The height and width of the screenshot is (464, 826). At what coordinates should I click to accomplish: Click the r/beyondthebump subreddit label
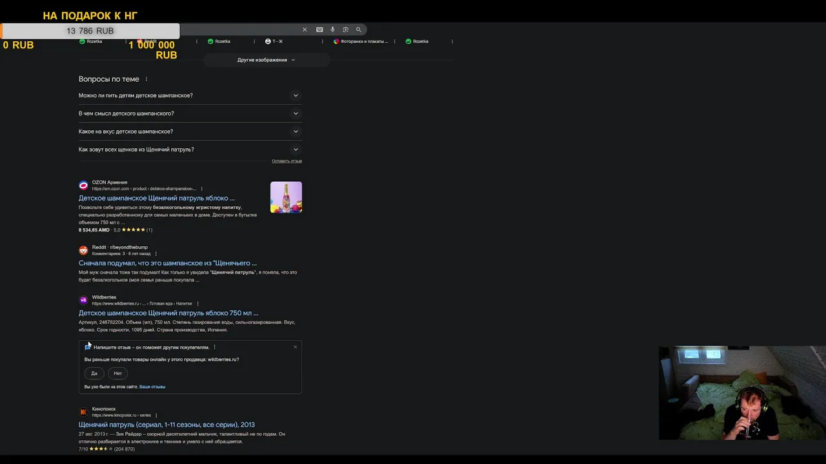pyautogui.click(x=128, y=247)
